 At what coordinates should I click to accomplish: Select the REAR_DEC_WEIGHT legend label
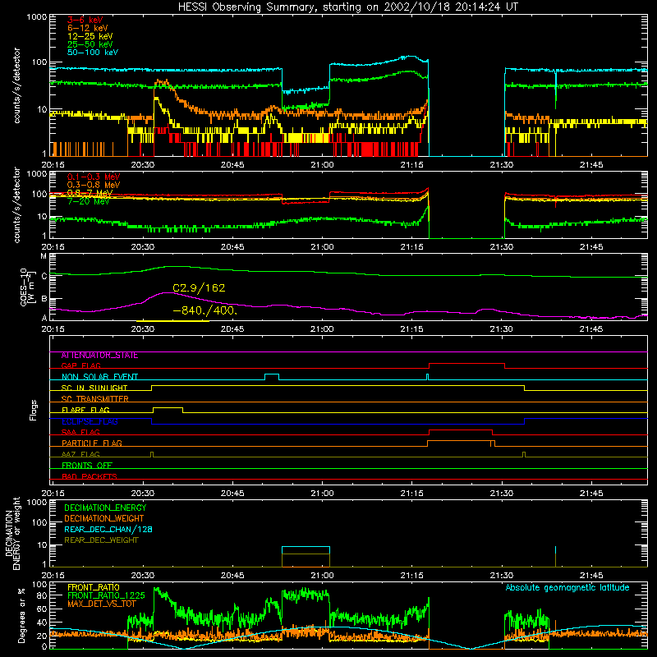coord(101,540)
